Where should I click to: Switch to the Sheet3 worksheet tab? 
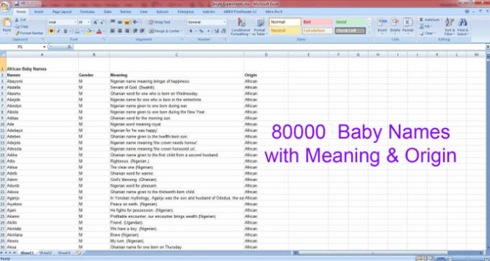(64, 253)
